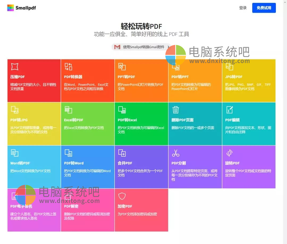
Task: Open the 登录 login link
Action: (x=243, y=8)
